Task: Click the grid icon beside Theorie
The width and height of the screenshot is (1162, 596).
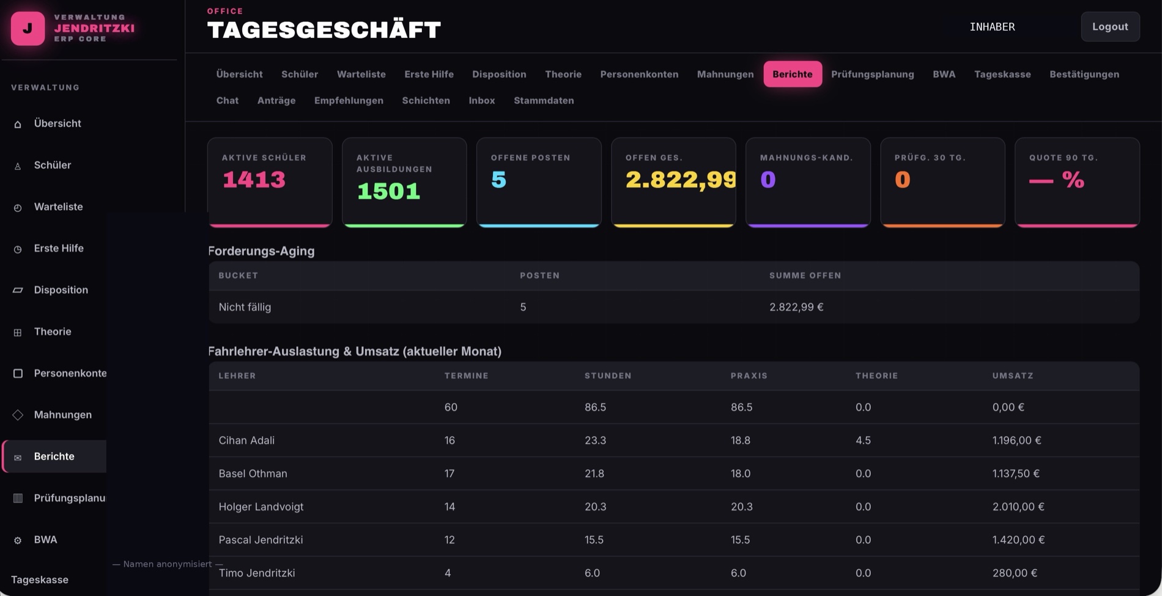Action: tap(18, 332)
